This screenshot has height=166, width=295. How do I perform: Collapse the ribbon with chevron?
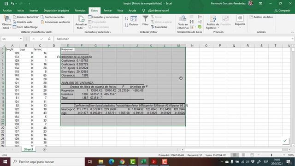(x=292, y=32)
